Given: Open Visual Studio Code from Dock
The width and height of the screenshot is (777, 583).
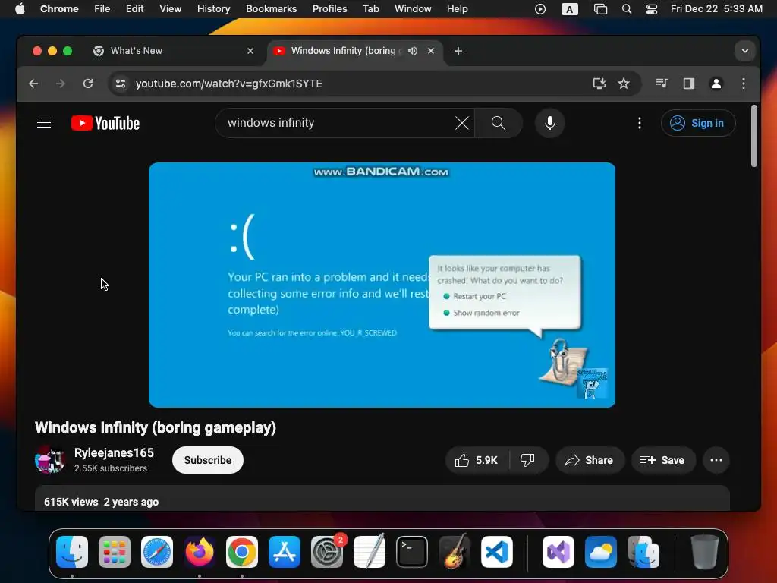Looking at the screenshot, I should pyautogui.click(x=496, y=552).
